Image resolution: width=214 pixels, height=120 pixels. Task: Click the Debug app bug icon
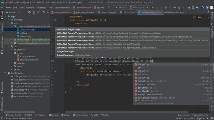pos(166,7)
